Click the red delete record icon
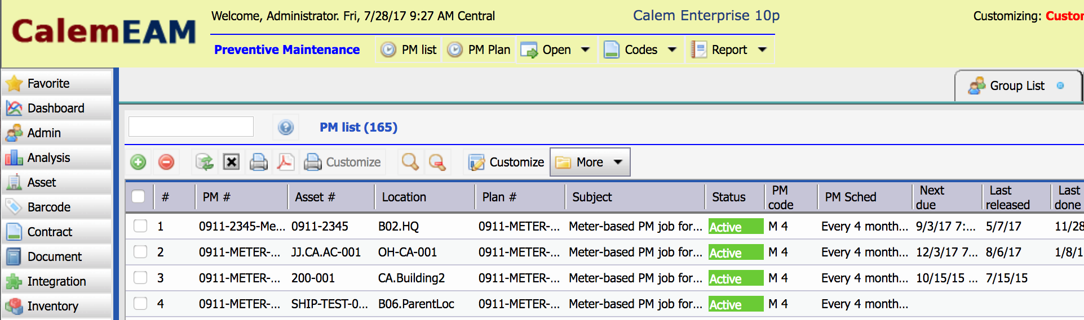This screenshot has width=1084, height=320. [x=166, y=162]
